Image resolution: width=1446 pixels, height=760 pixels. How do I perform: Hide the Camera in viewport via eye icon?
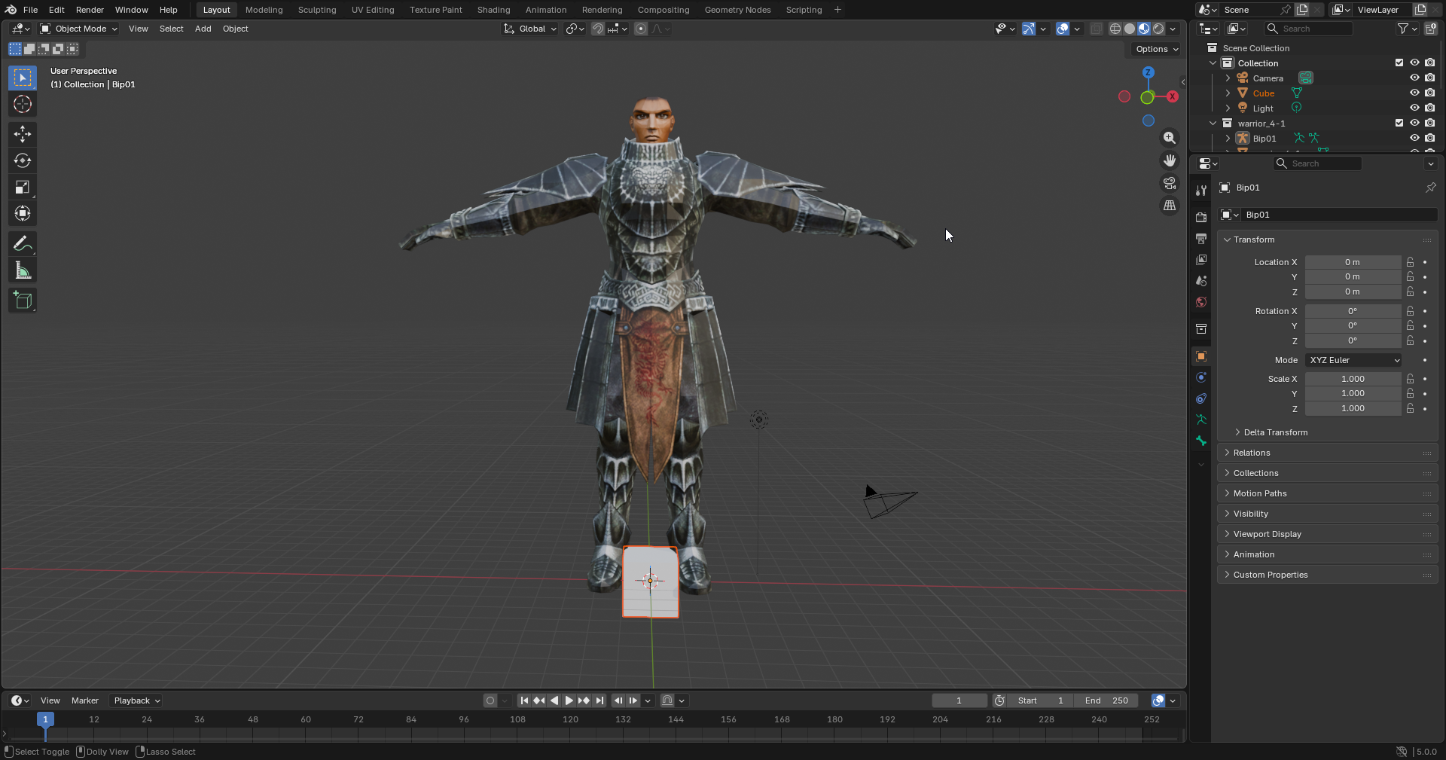point(1414,78)
